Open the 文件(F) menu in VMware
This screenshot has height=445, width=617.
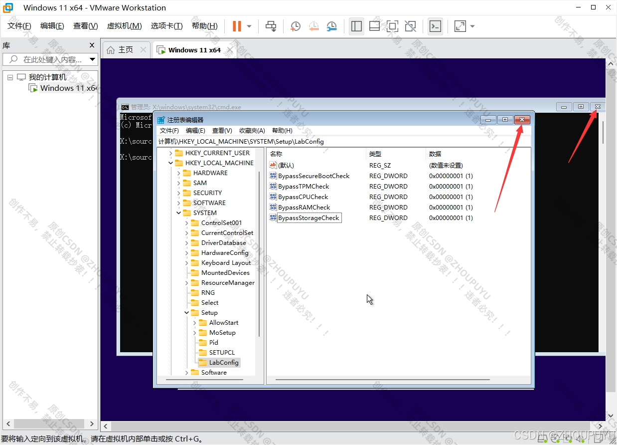(19, 26)
